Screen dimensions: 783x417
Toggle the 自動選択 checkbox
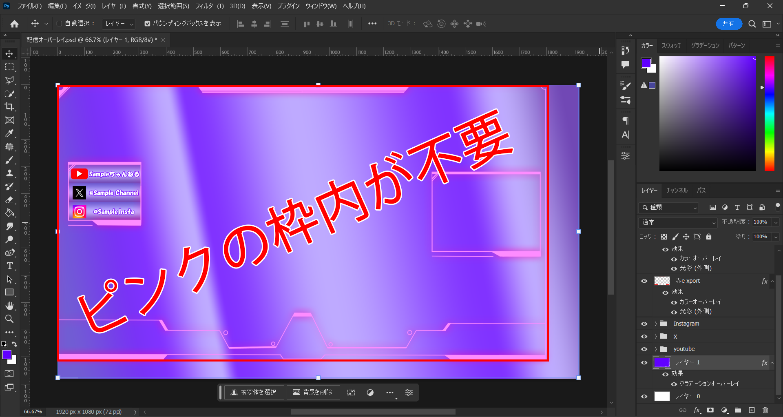tap(59, 24)
